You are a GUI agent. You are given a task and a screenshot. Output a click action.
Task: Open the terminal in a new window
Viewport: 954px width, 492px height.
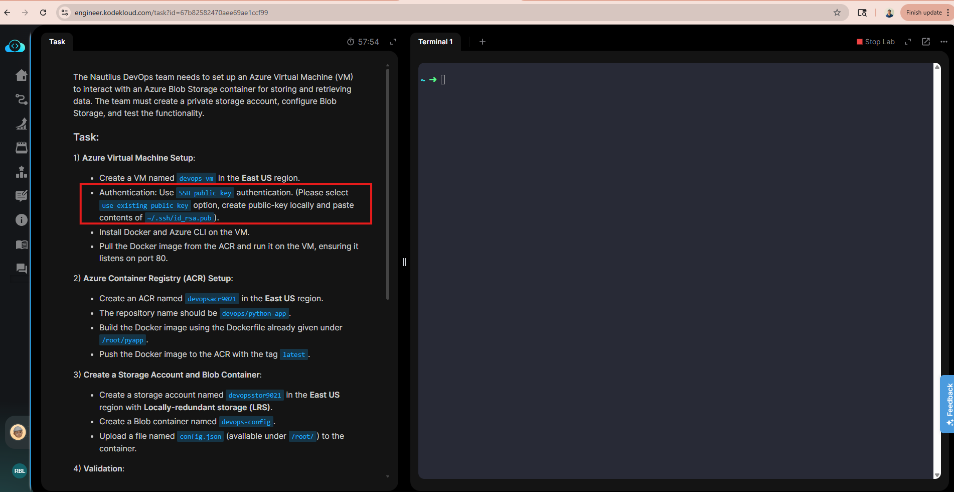(926, 42)
